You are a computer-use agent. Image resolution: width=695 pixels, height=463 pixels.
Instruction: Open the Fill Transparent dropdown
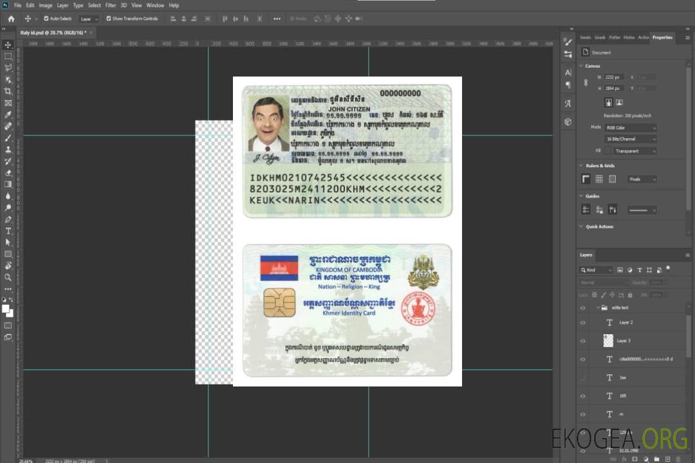[635, 151]
